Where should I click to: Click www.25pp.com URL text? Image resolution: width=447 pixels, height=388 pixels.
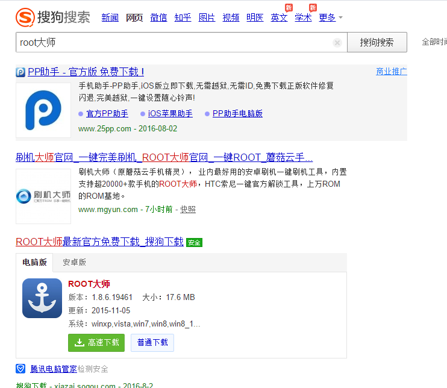[105, 129]
